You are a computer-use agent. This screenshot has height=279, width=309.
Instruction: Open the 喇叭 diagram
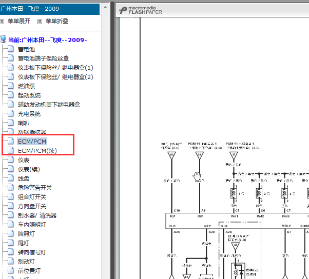pyautogui.click(x=24, y=123)
